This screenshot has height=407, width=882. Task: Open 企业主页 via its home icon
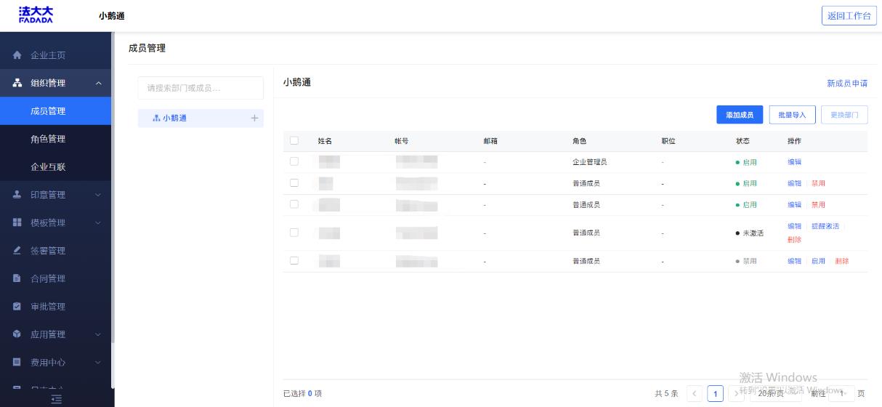(x=17, y=55)
